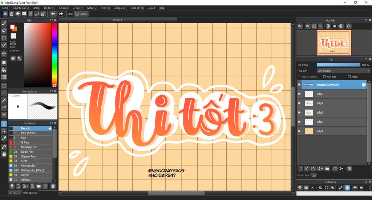Select the G Pen brush
The height and width of the screenshot is (200, 372).
[31, 142]
